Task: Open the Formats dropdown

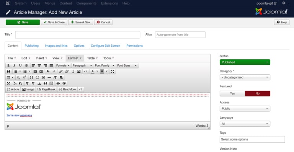Action: (x=63, y=65)
